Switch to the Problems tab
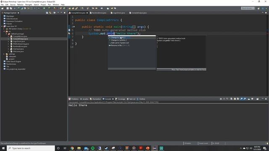 74,99
